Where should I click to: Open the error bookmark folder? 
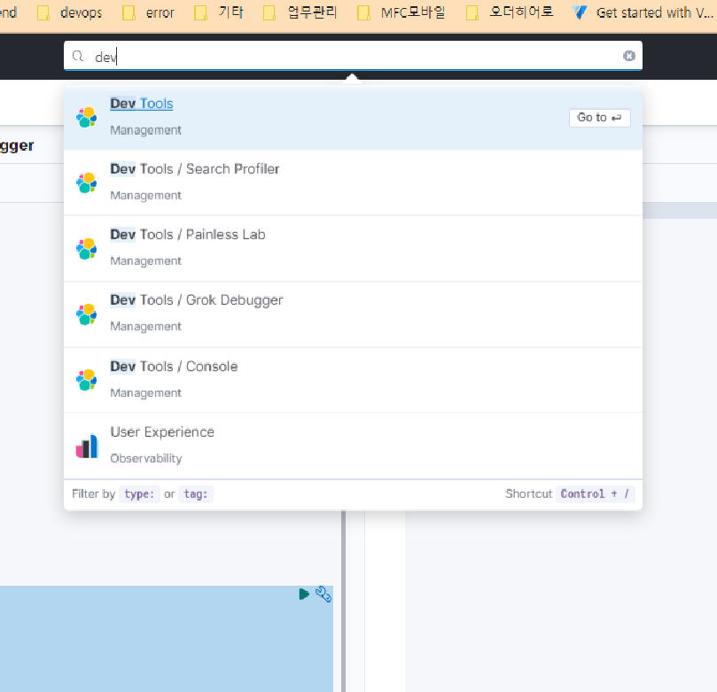(x=148, y=12)
